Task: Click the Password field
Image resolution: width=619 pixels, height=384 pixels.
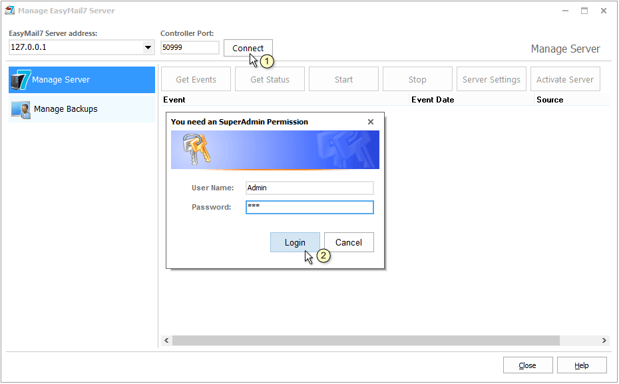Action: point(309,207)
